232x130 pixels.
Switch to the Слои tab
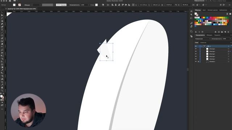[x=196, y=43]
